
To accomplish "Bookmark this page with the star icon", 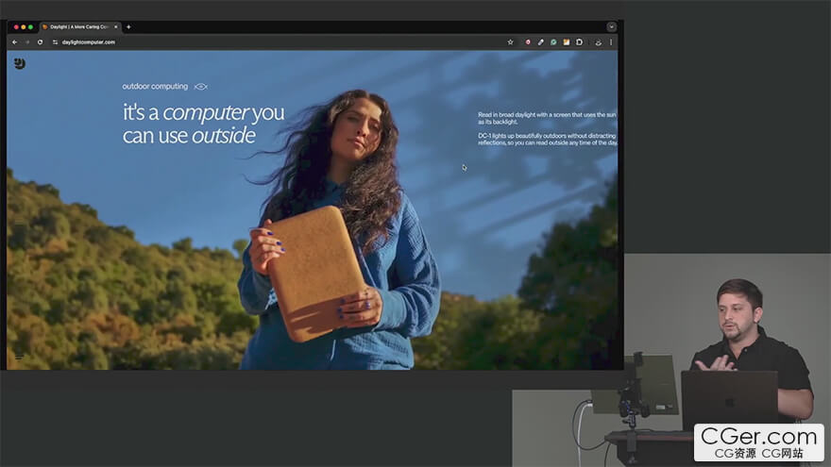I will click(x=511, y=42).
